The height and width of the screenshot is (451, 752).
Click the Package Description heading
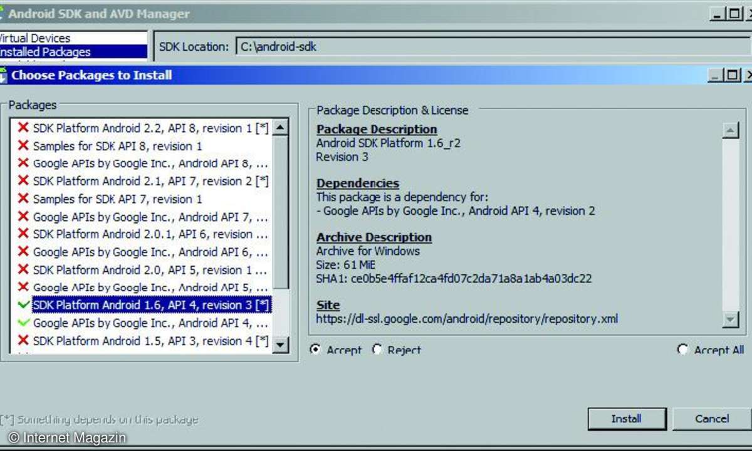[x=377, y=129]
